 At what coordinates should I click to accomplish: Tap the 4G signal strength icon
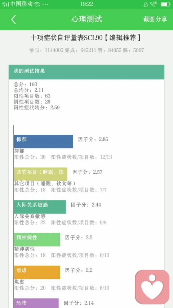[x=5, y=4]
